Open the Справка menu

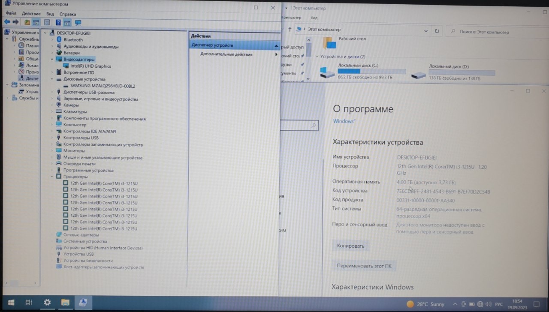point(68,14)
